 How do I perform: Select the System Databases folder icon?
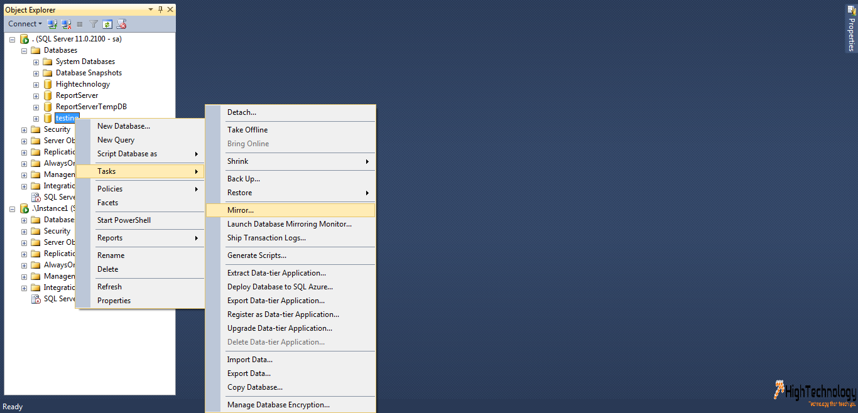coord(48,62)
